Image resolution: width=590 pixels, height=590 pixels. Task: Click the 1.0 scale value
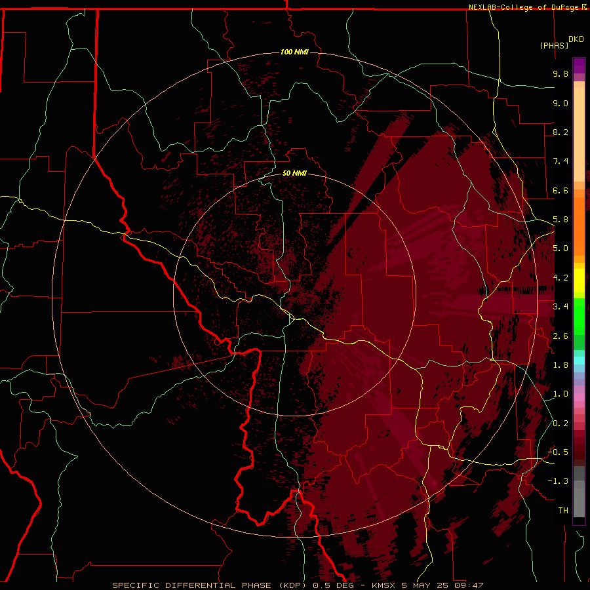click(x=560, y=394)
